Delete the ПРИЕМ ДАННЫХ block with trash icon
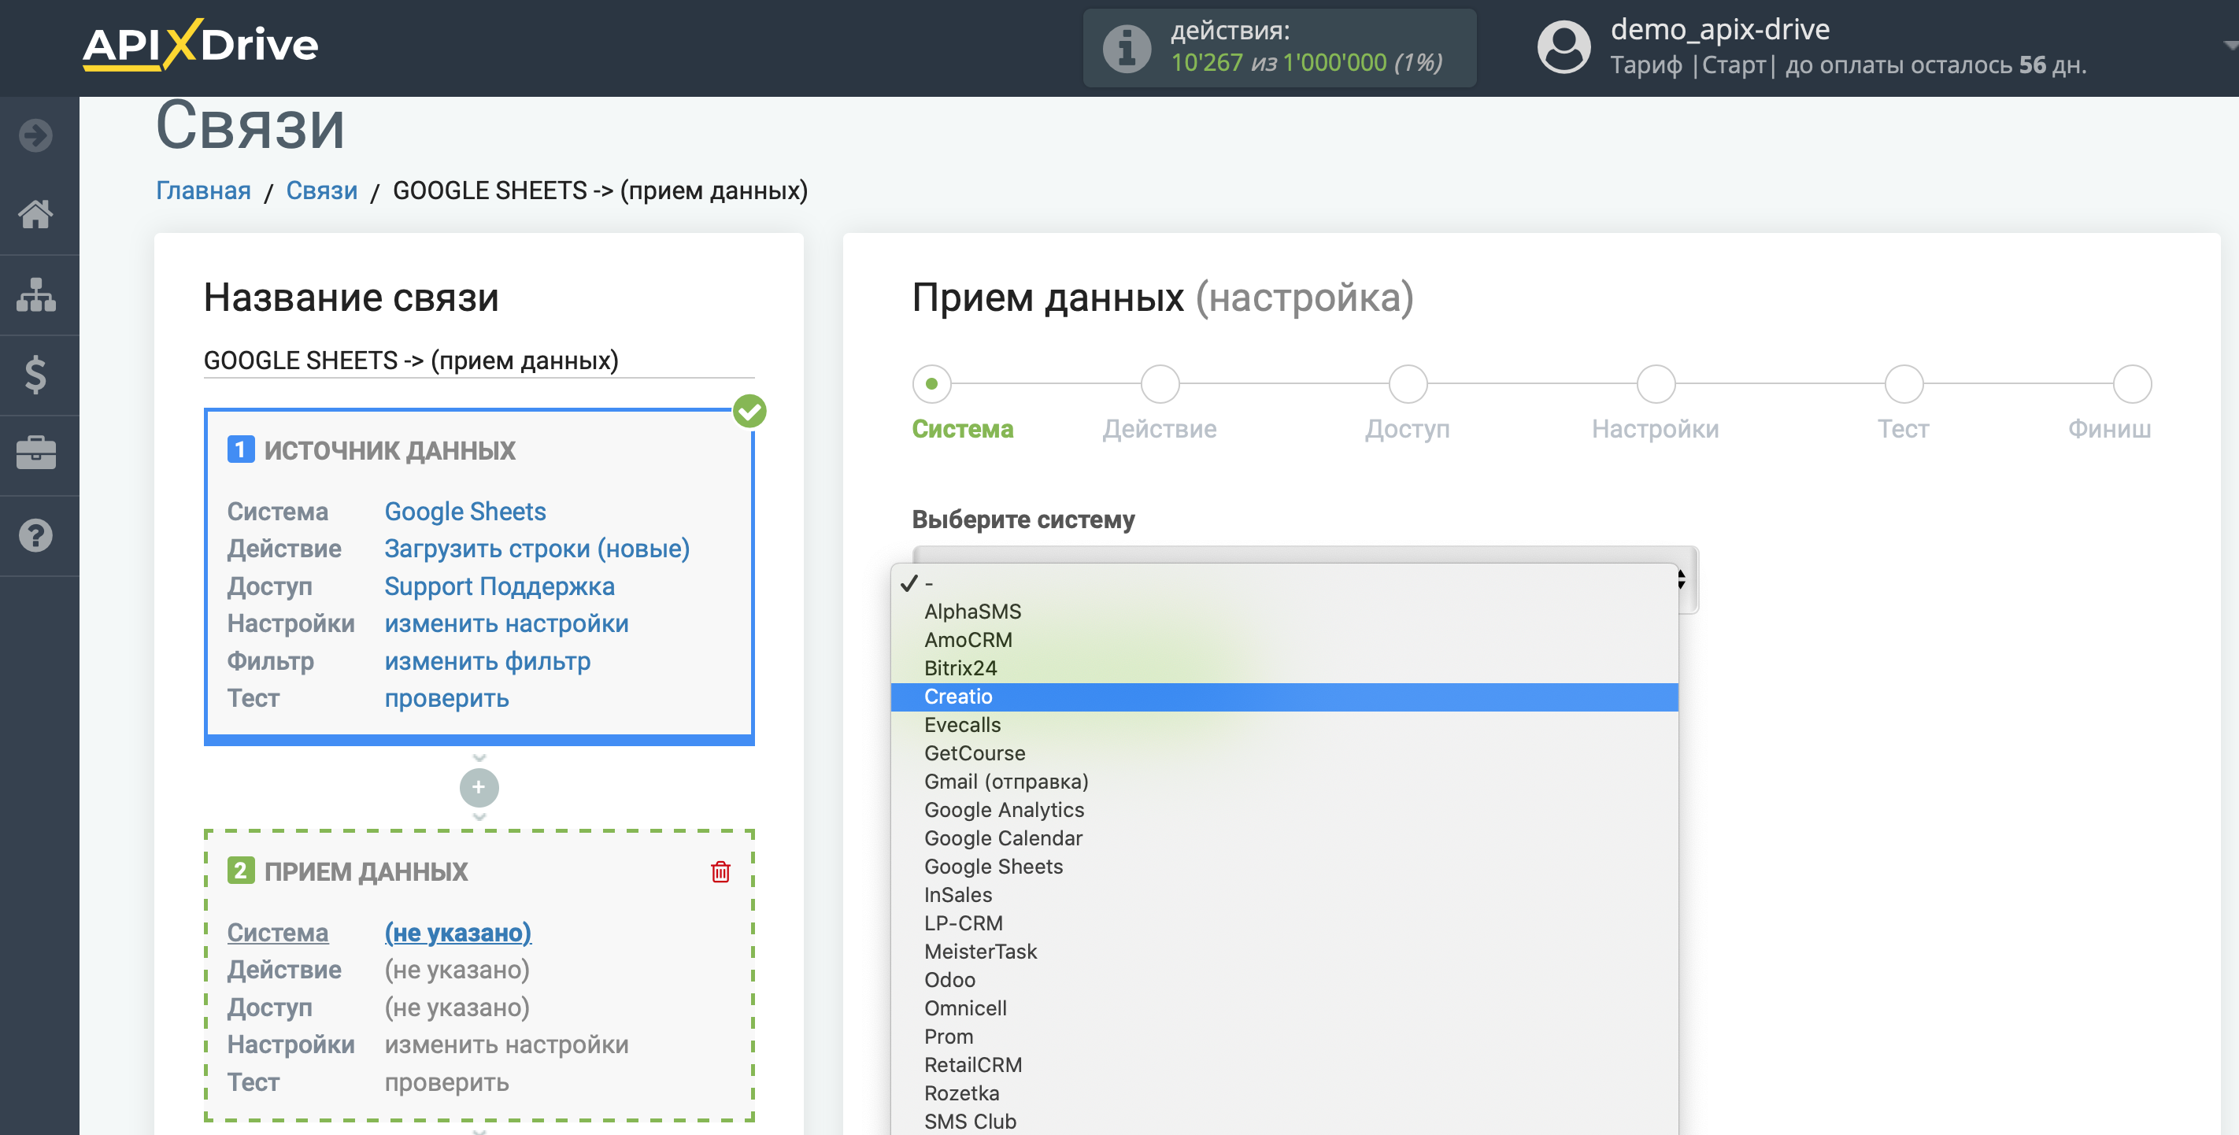The image size is (2239, 1135). point(720,871)
